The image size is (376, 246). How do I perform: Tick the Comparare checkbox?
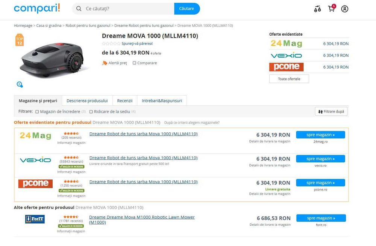click(134, 63)
